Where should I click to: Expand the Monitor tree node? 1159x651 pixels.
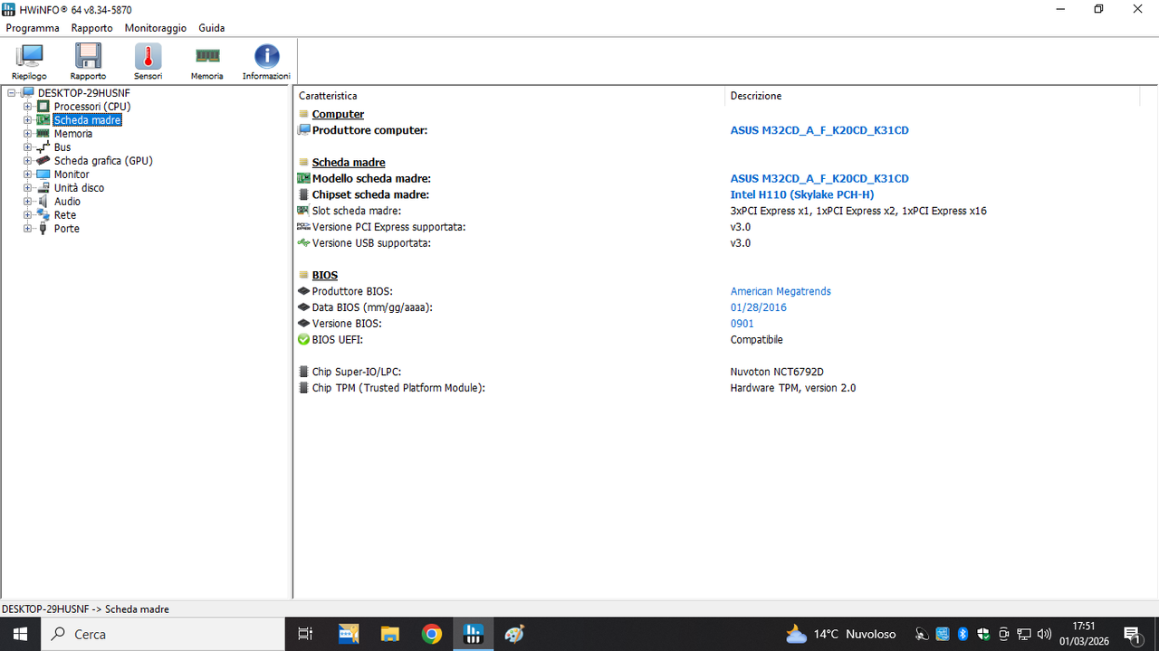pos(27,175)
